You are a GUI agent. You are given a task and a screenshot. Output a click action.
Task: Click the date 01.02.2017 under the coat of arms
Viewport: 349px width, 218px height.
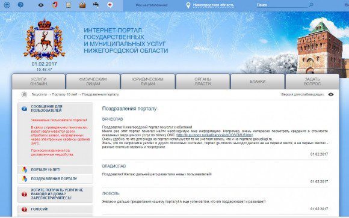point(45,64)
